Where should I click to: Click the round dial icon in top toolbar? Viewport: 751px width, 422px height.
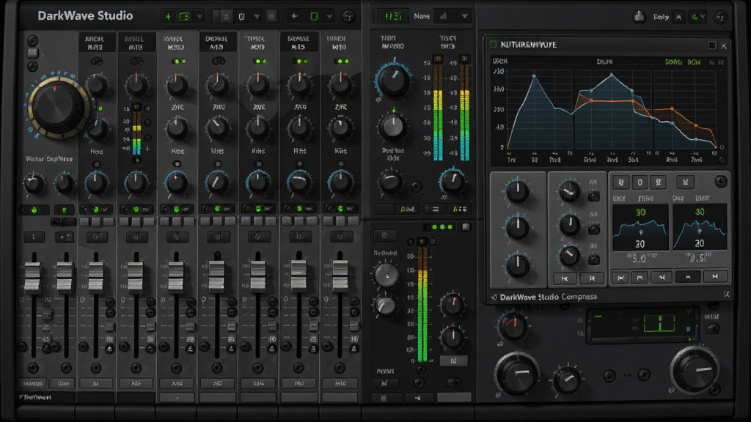(x=348, y=16)
